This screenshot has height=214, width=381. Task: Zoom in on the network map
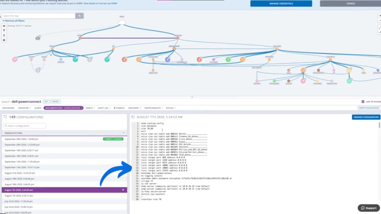pos(380,16)
